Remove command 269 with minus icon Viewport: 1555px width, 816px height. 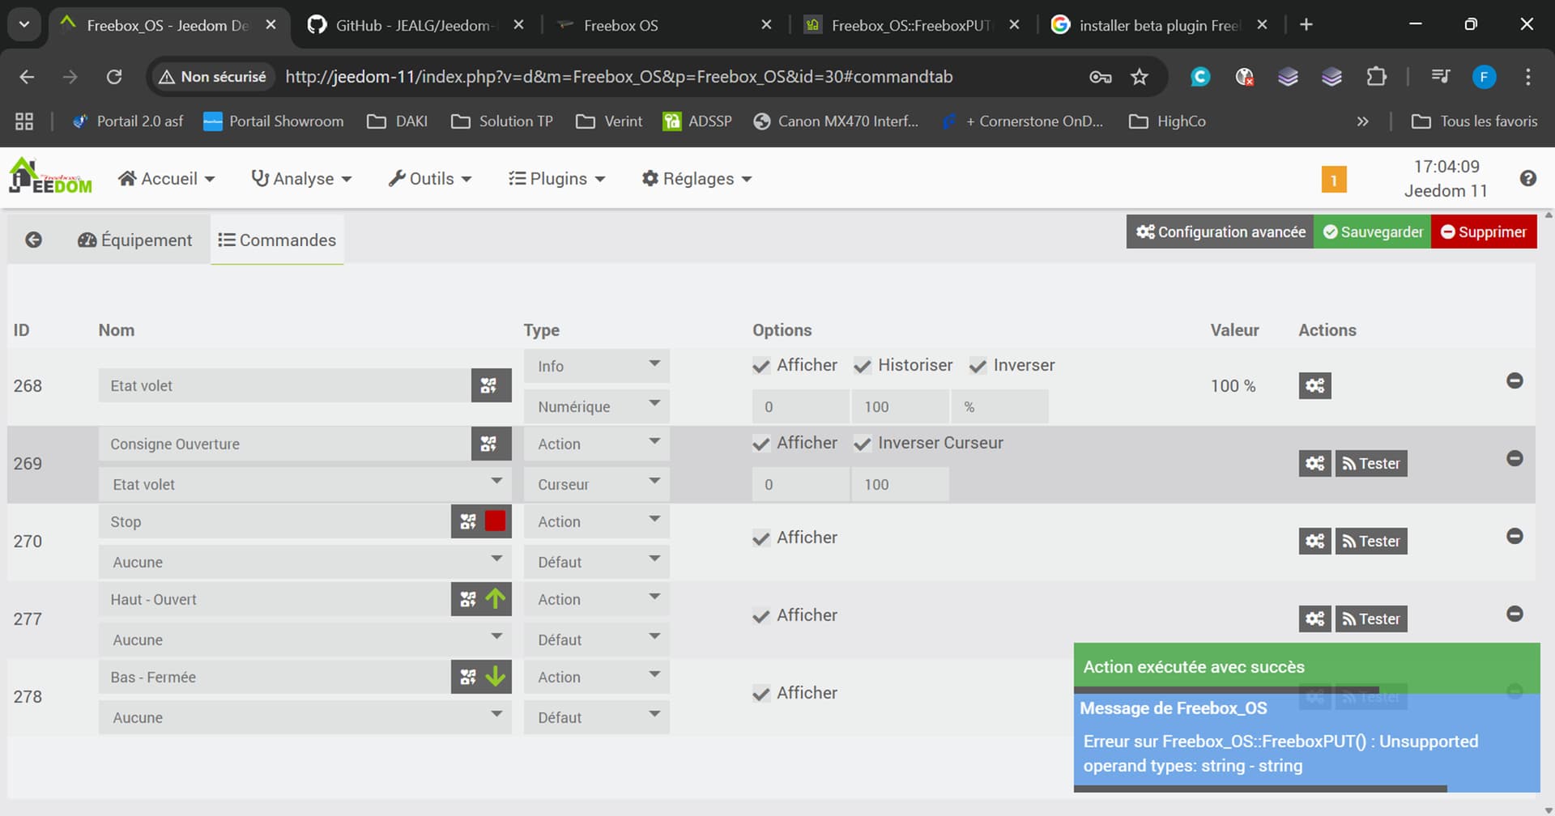(1514, 458)
